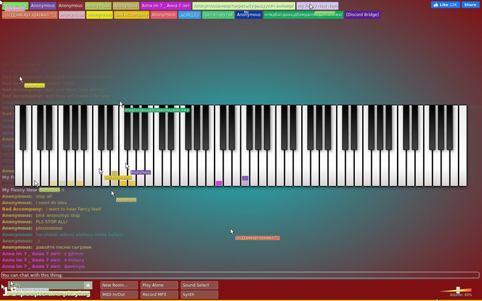Viewport: 482px width, 301px height.
Task: Select the dark red Anonymous name tag
Action: (x=70, y=6)
